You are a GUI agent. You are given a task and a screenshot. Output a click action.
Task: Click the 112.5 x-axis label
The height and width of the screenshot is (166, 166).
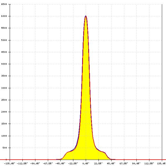click(149, 164)
